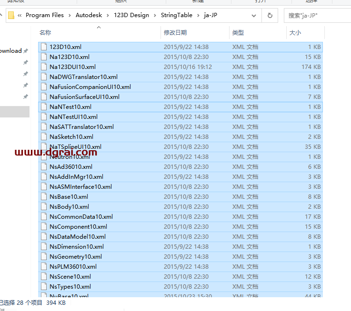Go to Autodesk folder in breadcrumb
Screen dimensions: 351x311
pyautogui.click(x=89, y=15)
